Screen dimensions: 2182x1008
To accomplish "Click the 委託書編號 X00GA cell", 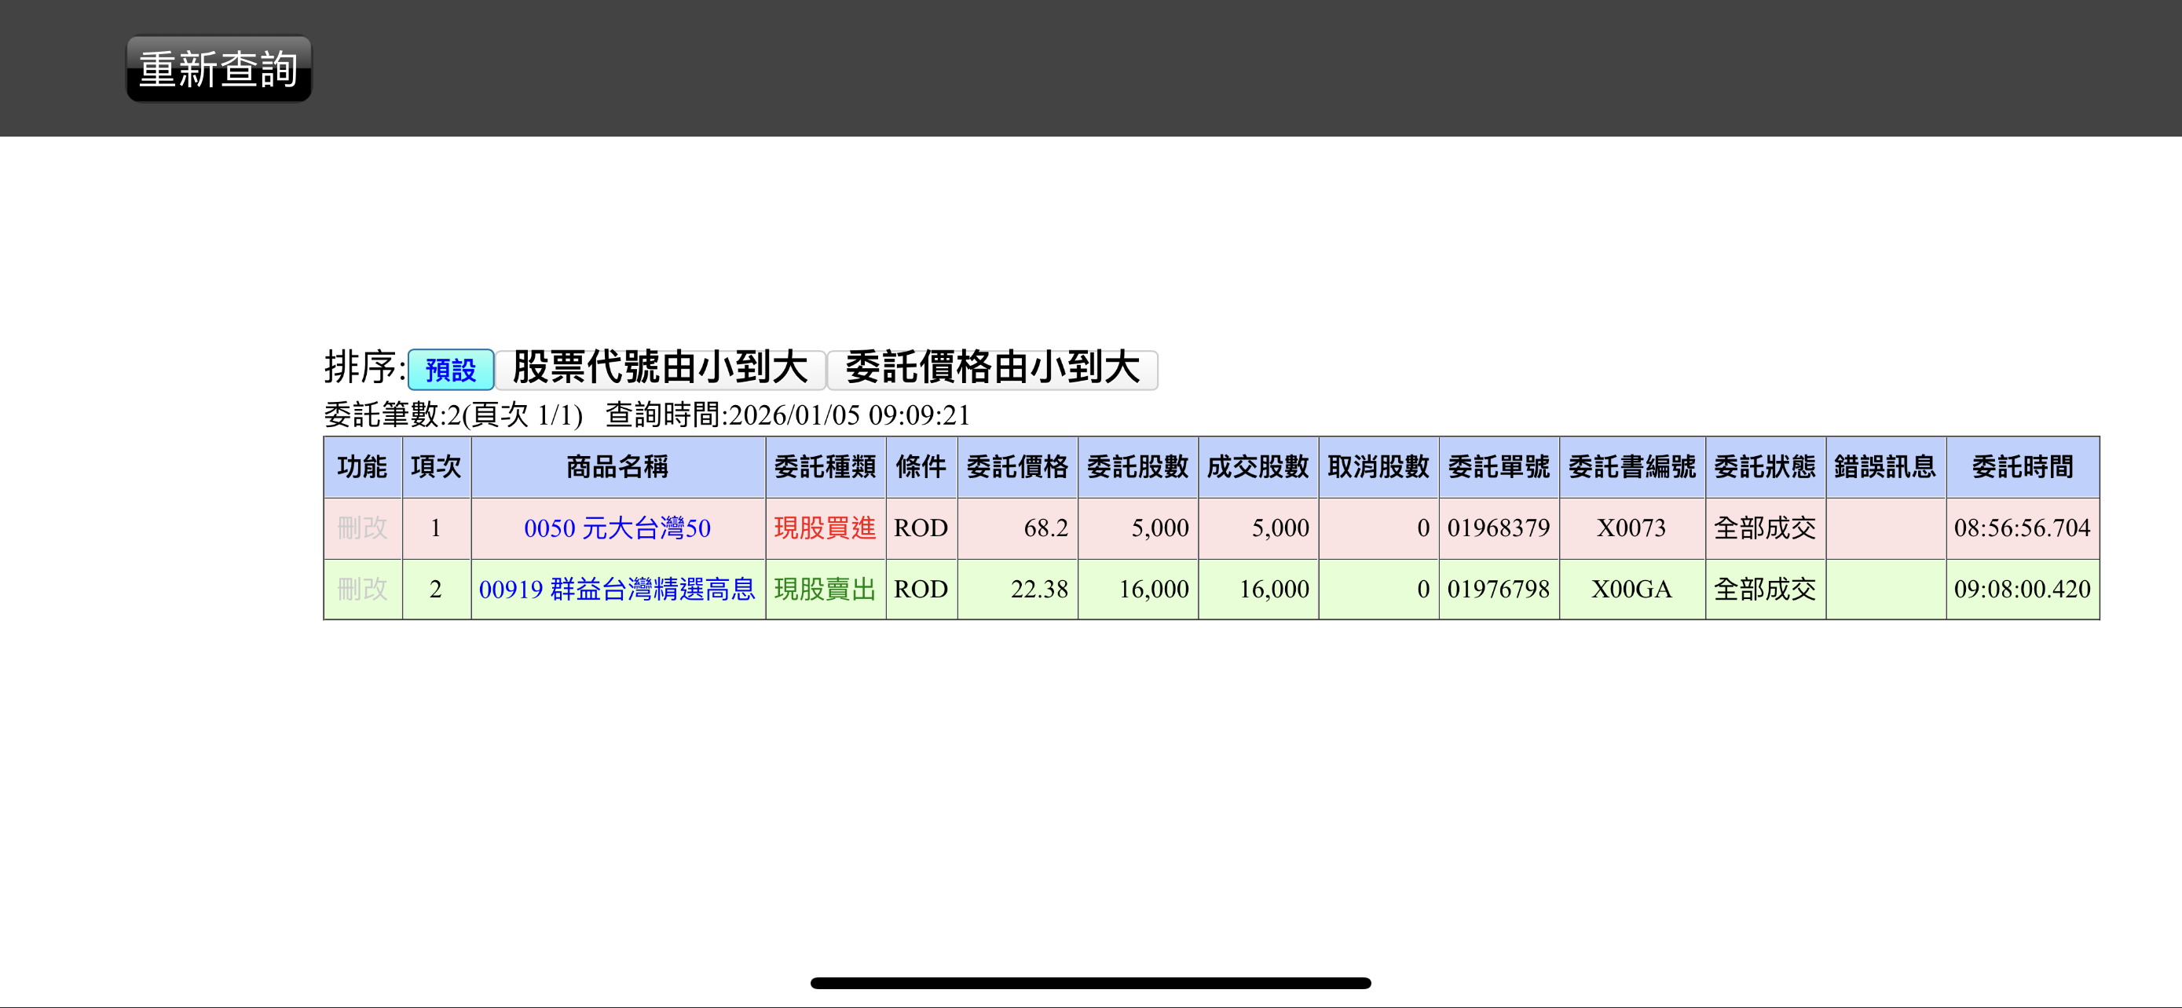I will (x=1631, y=589).
